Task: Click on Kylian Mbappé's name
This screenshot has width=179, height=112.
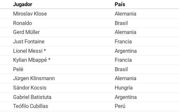Action: pyautogui.click(x=30, y=60)
